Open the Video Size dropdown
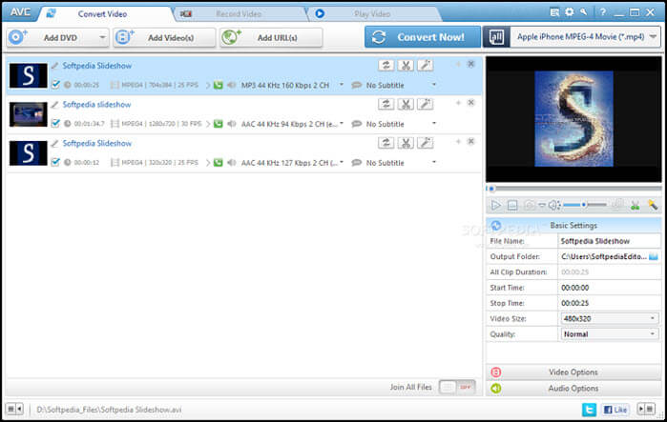This screenshot has width=667, height=422. coord(609,318)
